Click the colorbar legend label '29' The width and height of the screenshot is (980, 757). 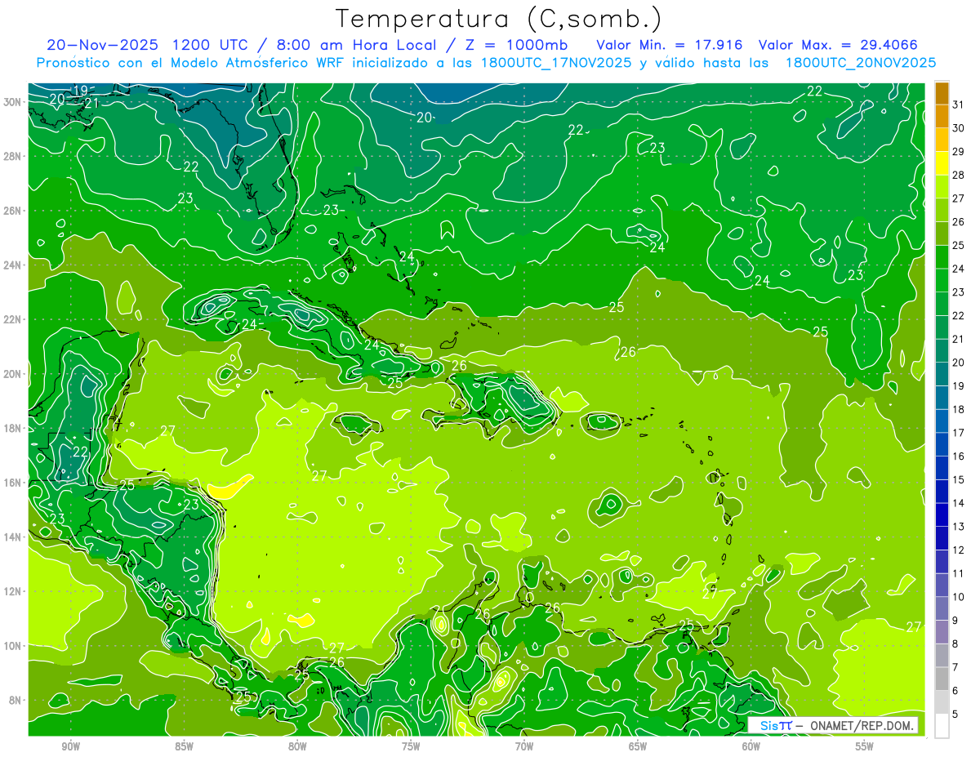958,152
